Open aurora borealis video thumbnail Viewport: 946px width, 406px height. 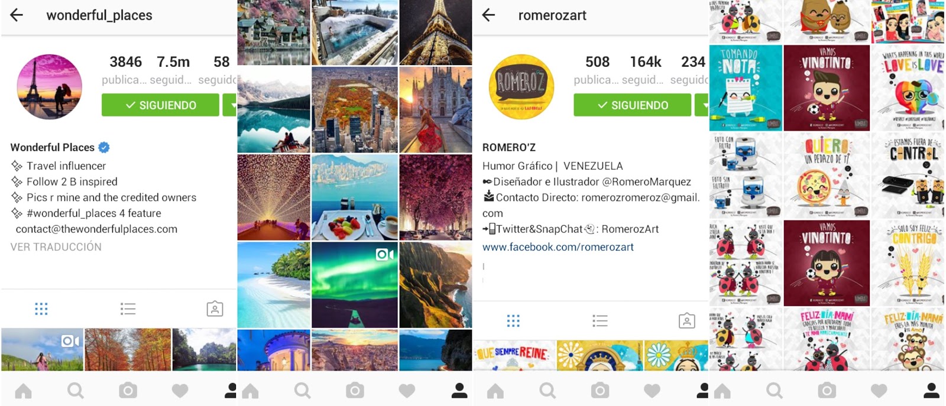355,285
